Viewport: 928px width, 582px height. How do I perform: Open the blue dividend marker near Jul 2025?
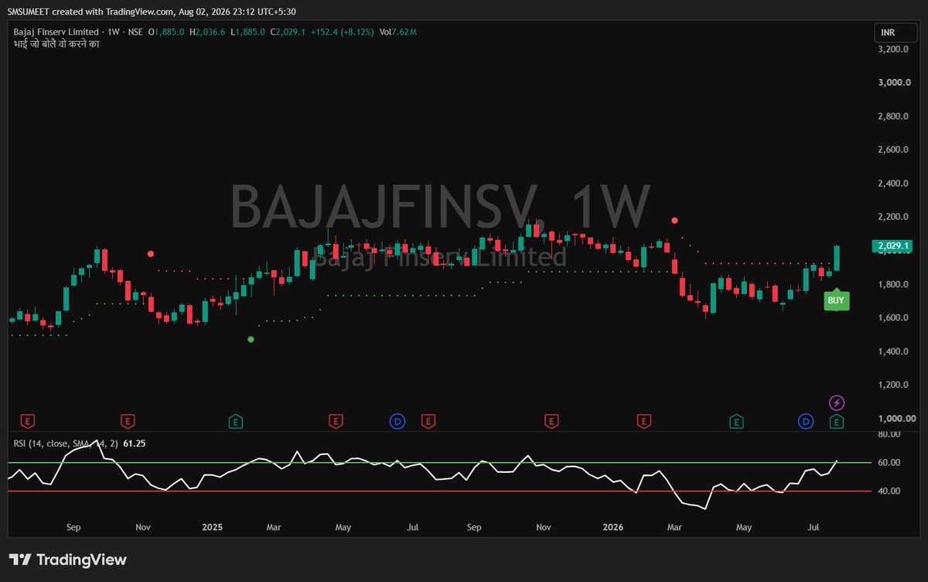pyautogui.click(x=397, y=422)
